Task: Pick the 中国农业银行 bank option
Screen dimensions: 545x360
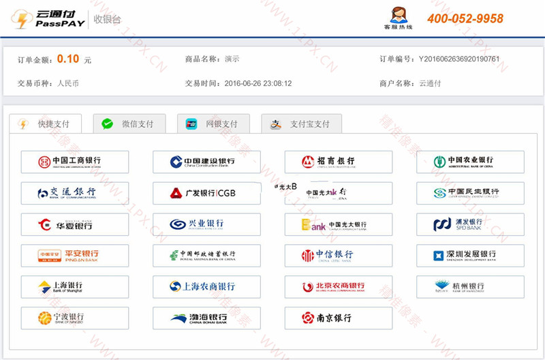Action: point(470,162)
